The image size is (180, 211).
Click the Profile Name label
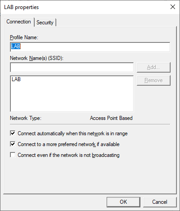coord(24,37)
